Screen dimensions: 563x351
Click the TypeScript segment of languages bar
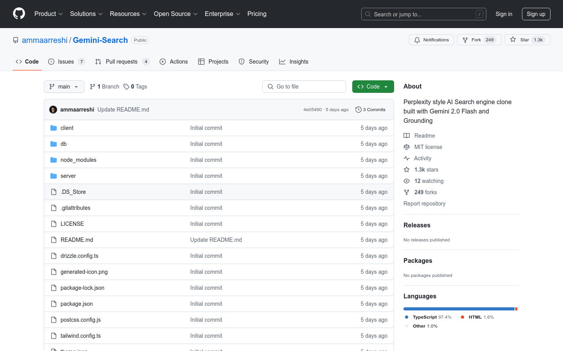(x=458, y=309)
